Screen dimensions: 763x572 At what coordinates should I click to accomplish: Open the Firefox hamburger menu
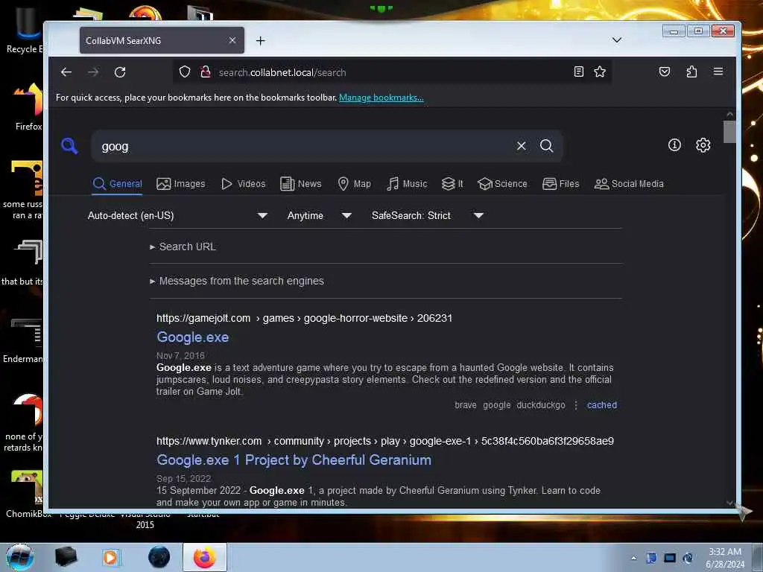tap(718, 72)
